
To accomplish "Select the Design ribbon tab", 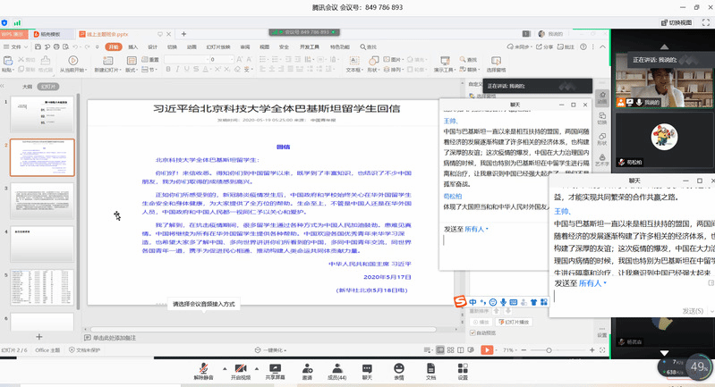I will [152, 46].
